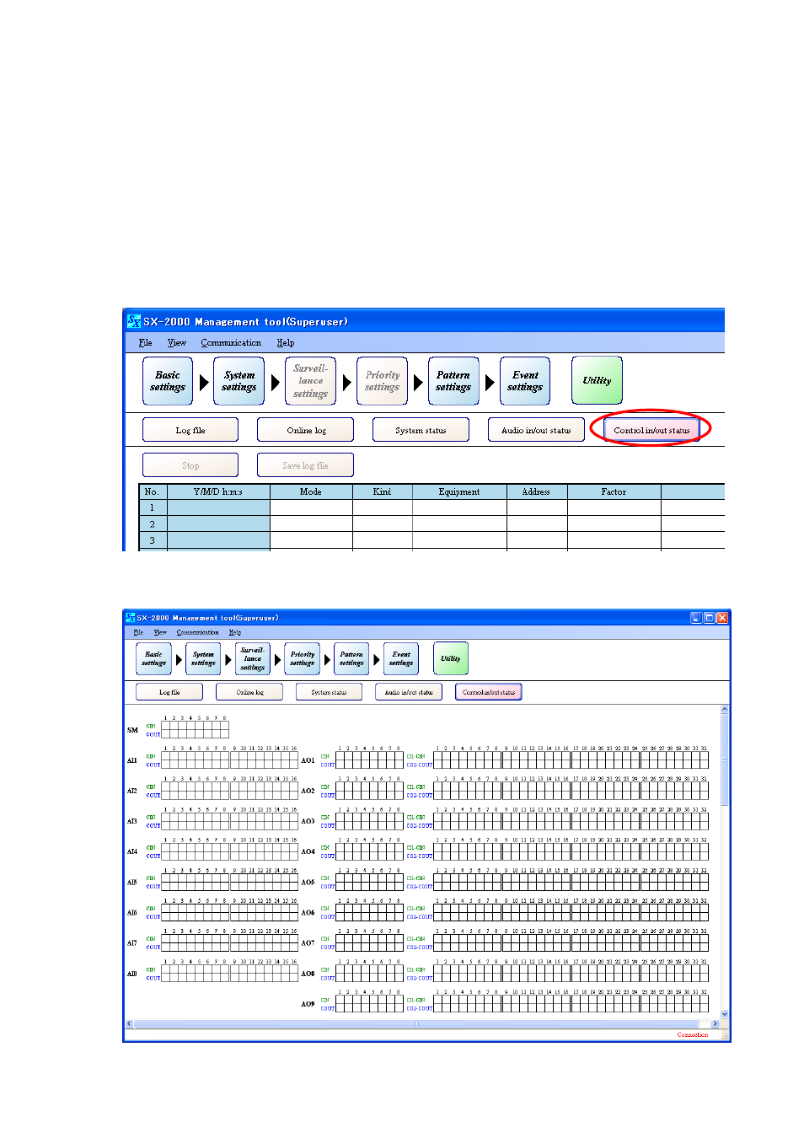Click the Y/M/D h:m:s column header

click(x=218, y=492)
